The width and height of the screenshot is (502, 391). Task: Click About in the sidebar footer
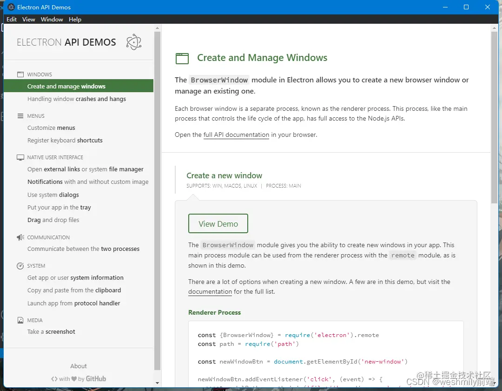(x=79, y=366)
